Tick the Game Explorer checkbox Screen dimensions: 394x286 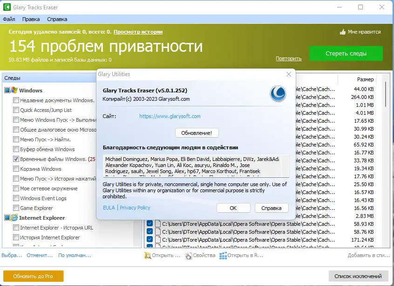pos(16,208)
